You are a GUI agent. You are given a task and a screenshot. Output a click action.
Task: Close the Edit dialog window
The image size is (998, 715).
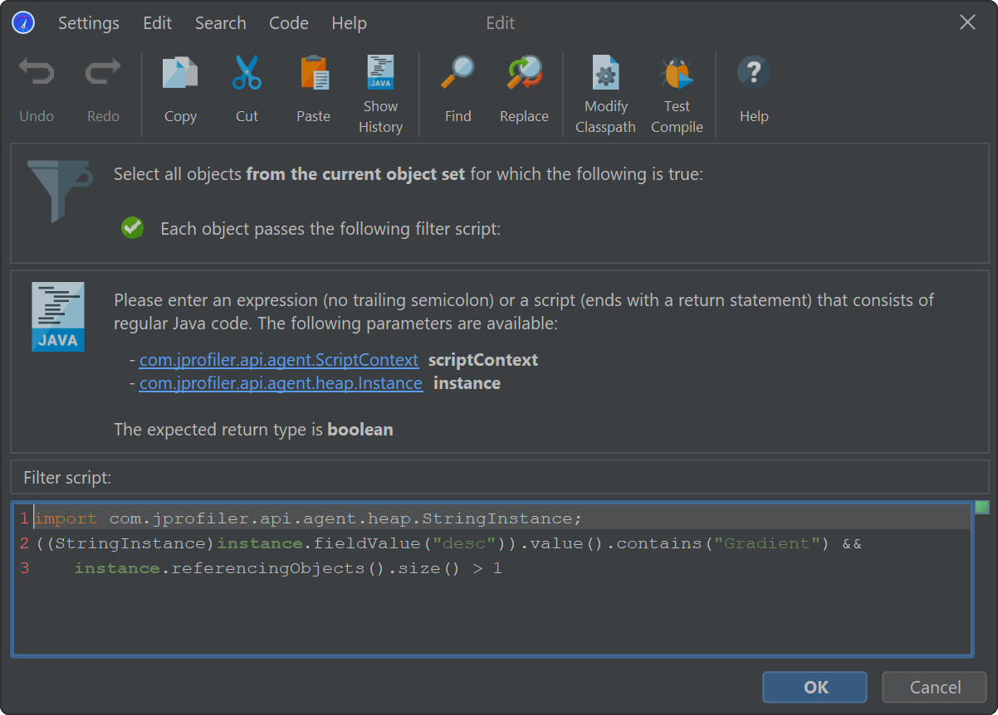click(967, 23)
